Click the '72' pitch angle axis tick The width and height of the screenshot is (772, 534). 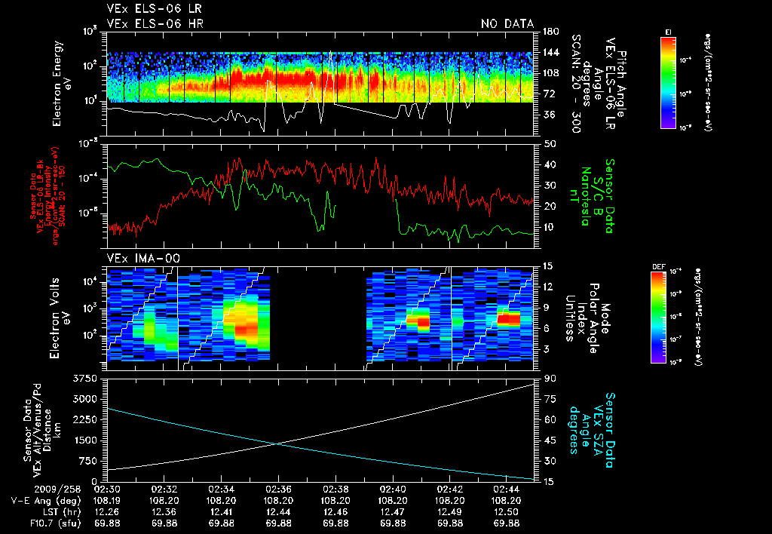[x=548, y=94]
